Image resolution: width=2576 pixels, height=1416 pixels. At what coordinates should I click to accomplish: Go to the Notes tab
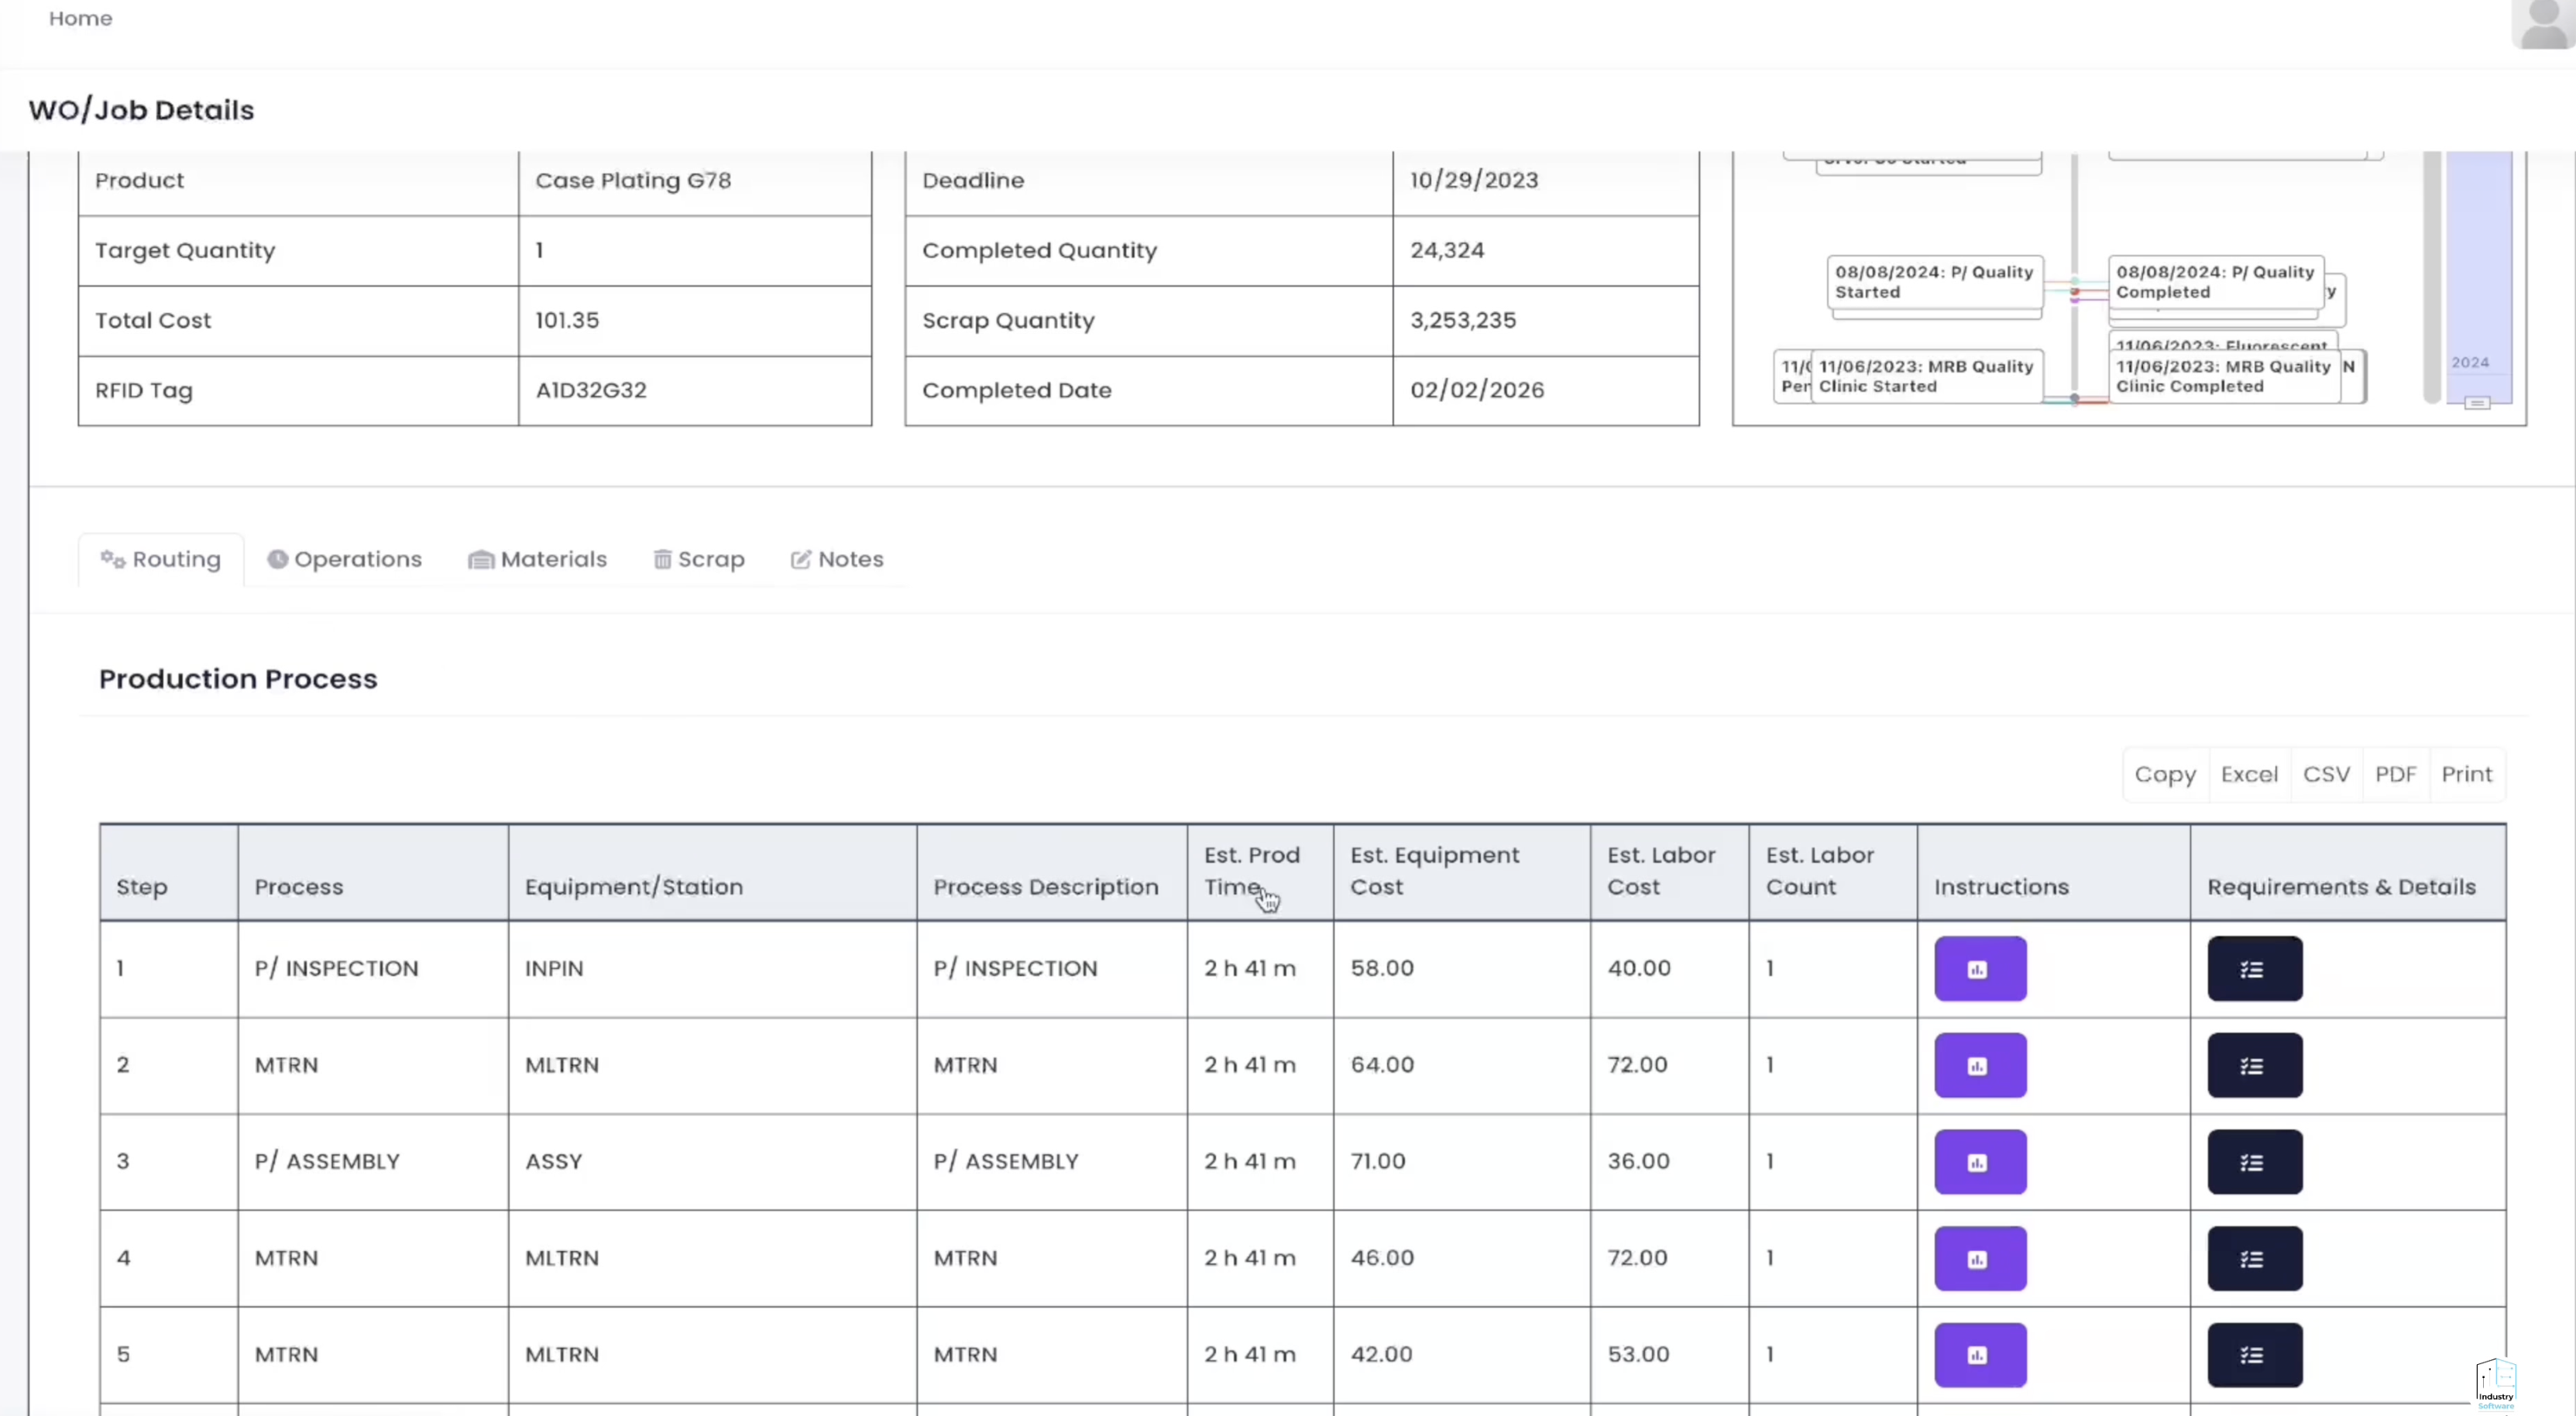(x=837, y=559)
